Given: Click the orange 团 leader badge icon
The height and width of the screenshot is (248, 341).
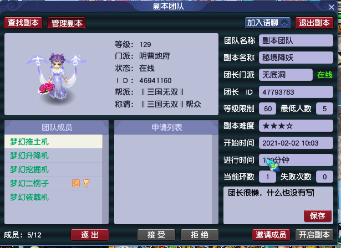Looking at the screenshot, I should pos(76,183).
